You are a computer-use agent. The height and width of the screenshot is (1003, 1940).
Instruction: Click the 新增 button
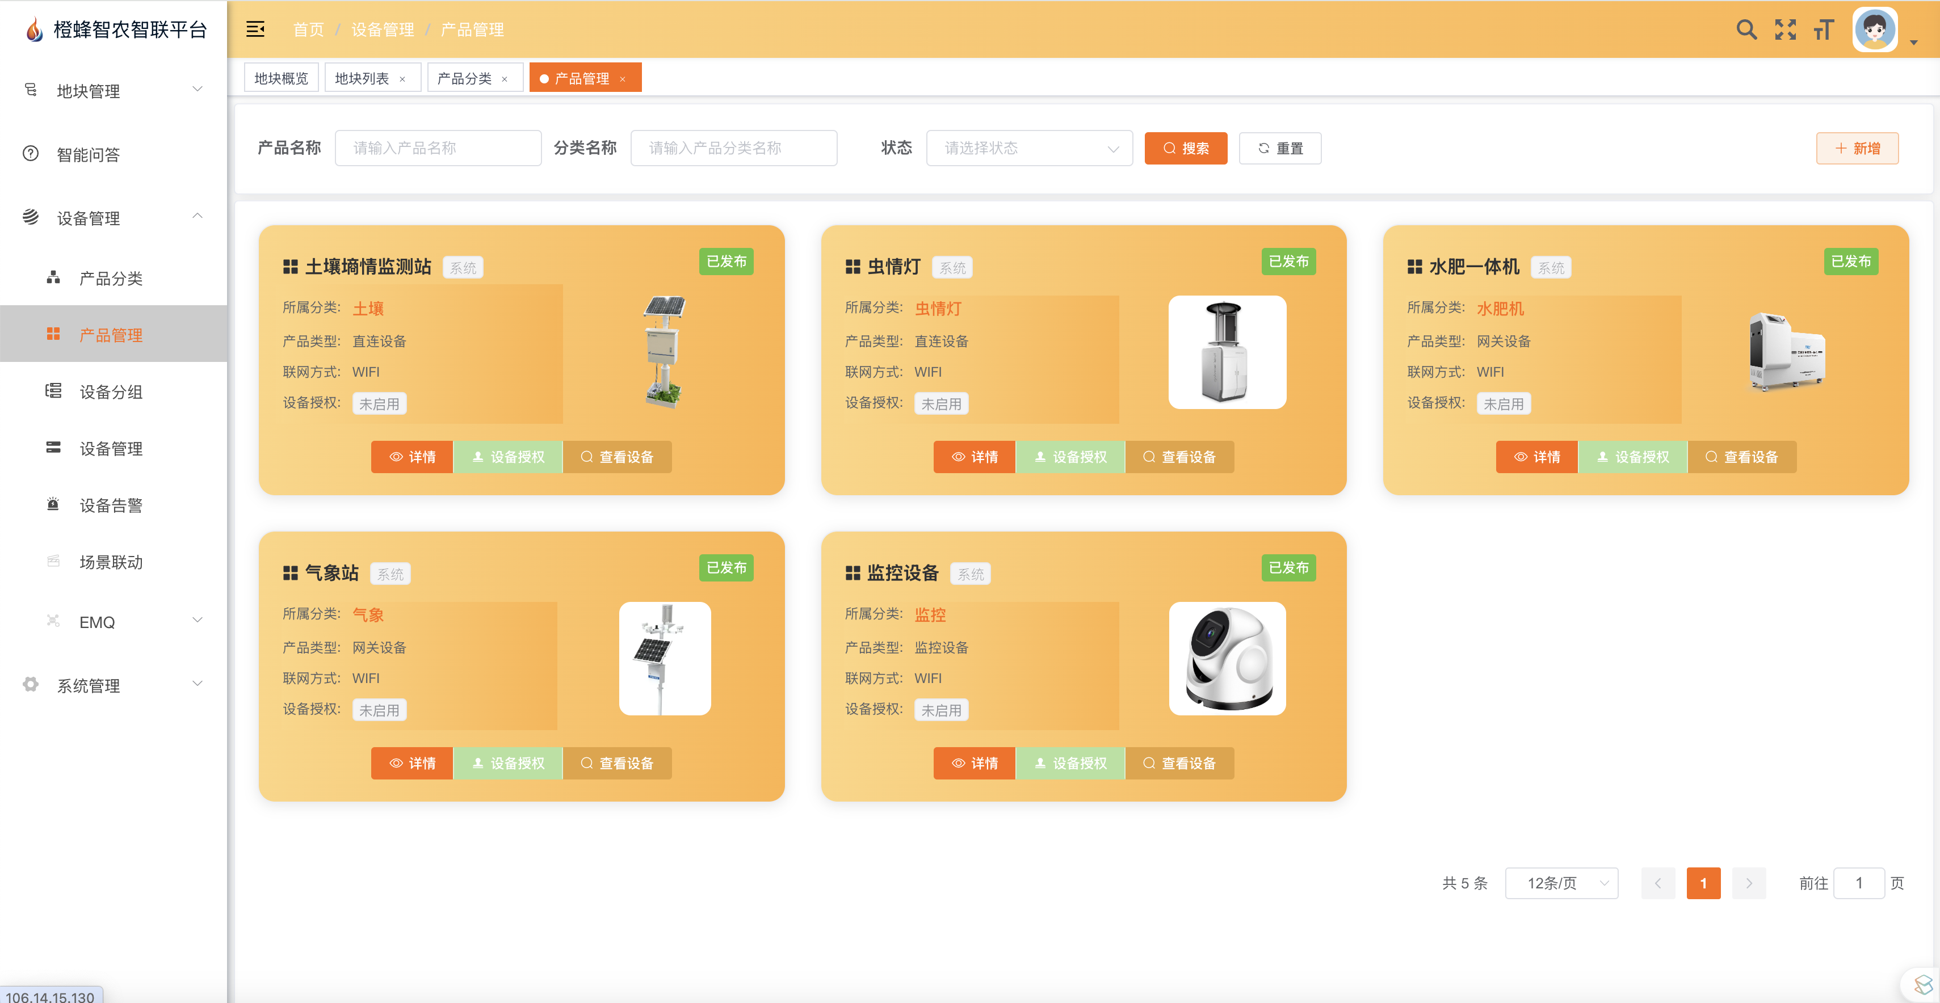1857,147
